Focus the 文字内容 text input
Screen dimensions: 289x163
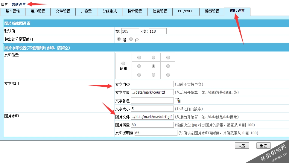[152, 84]
